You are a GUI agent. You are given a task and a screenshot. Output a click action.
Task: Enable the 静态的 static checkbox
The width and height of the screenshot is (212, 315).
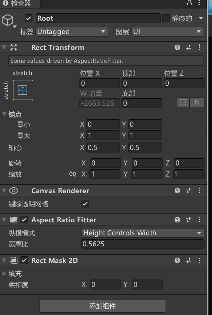tap(166, 18)
